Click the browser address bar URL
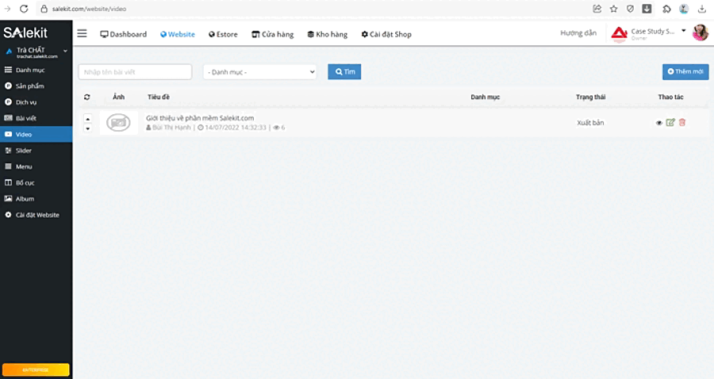The image size is (714, 379). tap(89, 9)
